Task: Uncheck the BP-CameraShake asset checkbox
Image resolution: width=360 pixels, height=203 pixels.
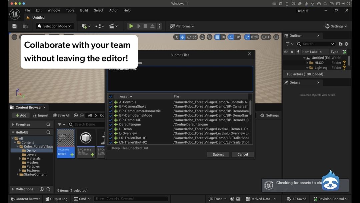Action: [110, 107]
